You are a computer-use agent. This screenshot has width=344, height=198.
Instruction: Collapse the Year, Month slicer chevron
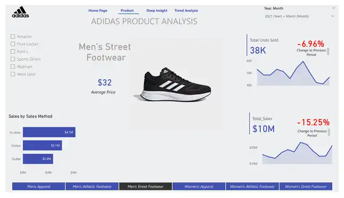333,8
